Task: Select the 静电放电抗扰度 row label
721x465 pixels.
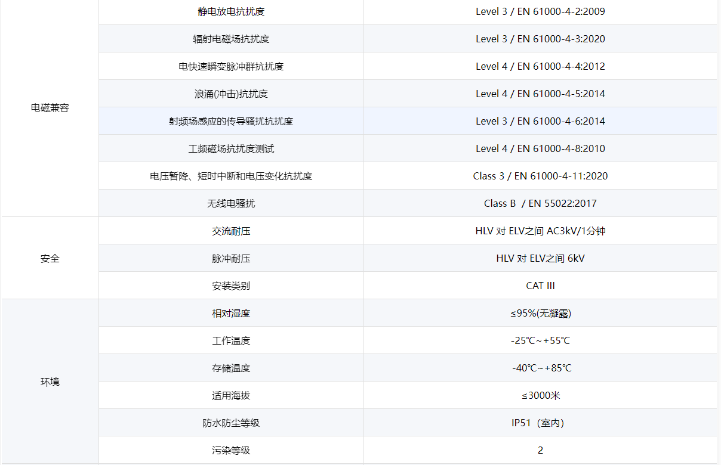Action: [231, 11]
